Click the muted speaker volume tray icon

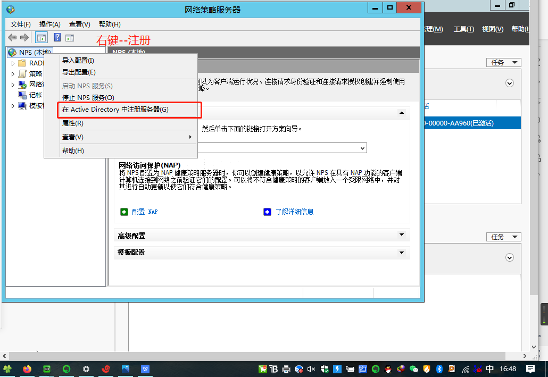311,369
